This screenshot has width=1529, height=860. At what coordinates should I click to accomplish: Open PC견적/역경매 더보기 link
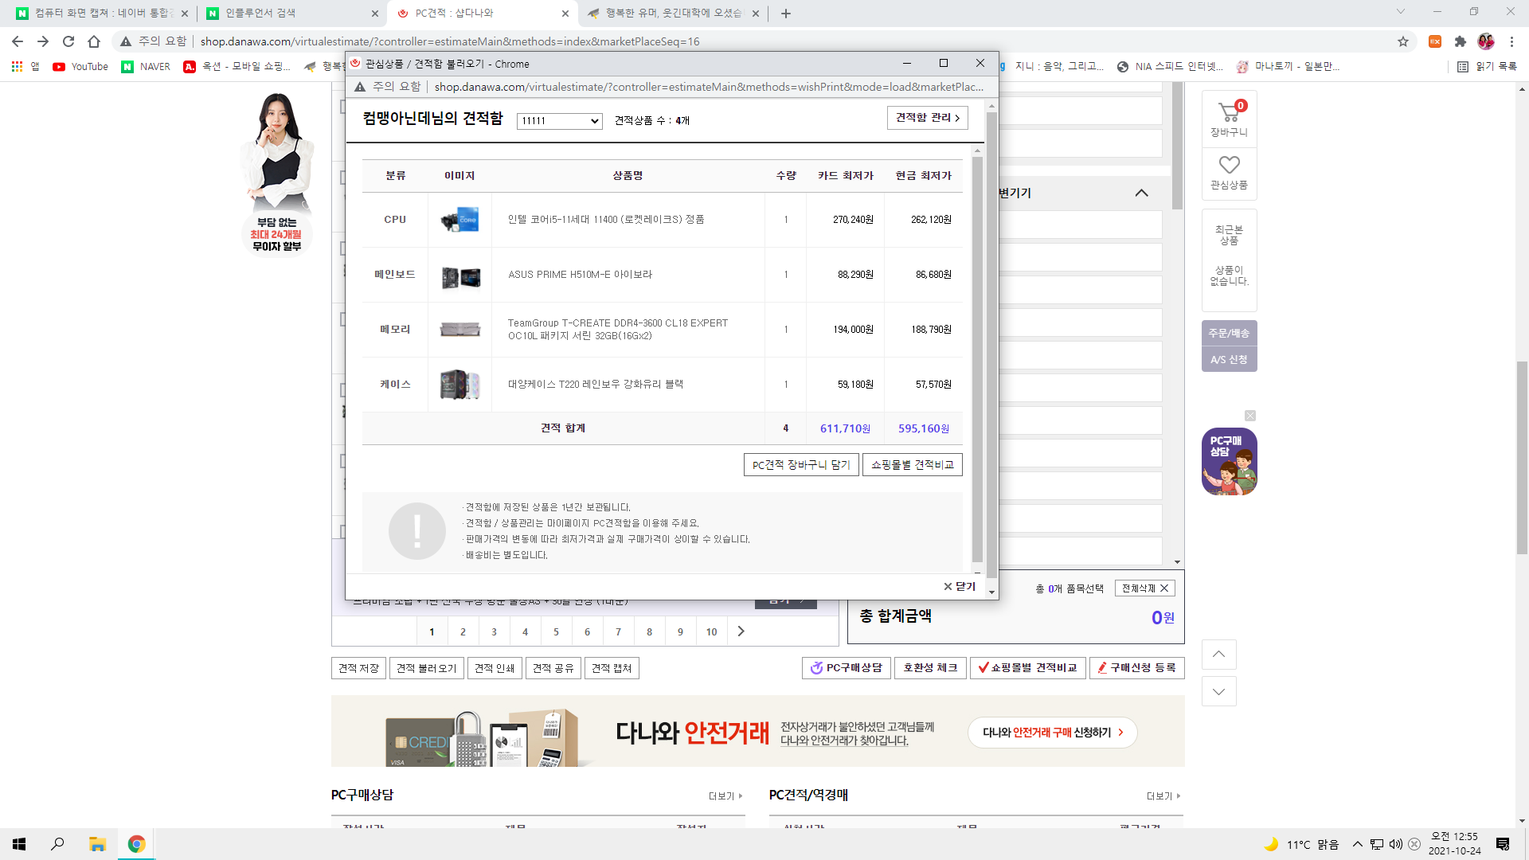[x=1163, y=796]
